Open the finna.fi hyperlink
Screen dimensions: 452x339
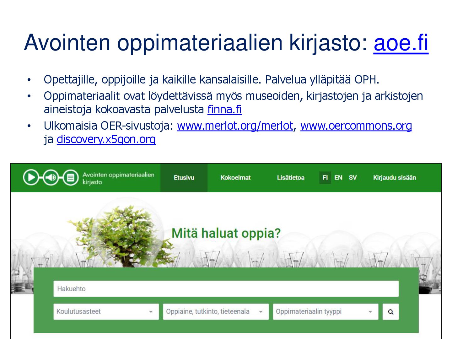(224, 110)
